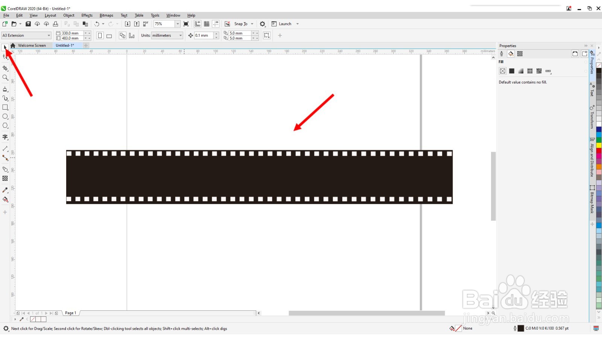This screenshot has width=602, height=339.
Task: Add a new document tab with plus
Action: tap(86, 46)
